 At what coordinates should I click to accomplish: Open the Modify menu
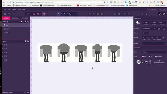point(14,9)
